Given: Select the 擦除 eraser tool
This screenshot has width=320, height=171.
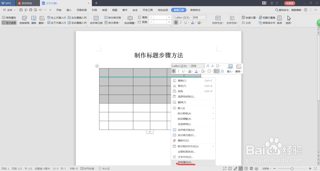Looking at the screenshot, I should (x=34, y=20).
